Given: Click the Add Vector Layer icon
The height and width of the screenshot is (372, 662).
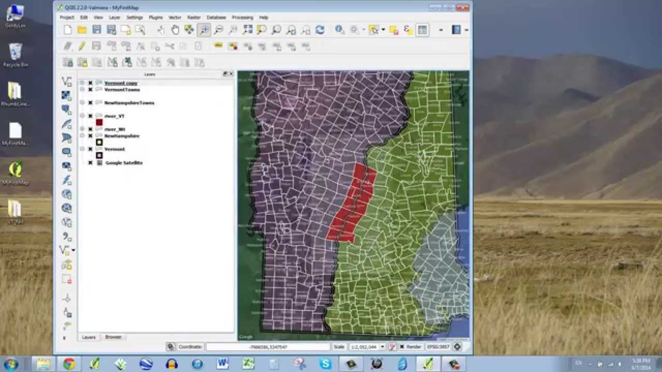Looking at the screenshot, I should pos(66,81).
